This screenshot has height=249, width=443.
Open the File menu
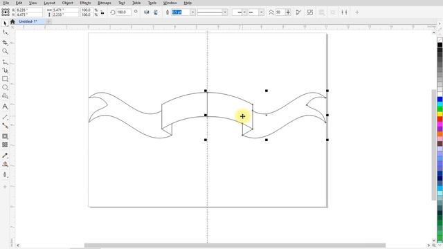pyautogui.click(x=6, y=3)
